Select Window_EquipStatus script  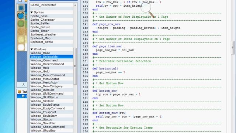[52, 105]
